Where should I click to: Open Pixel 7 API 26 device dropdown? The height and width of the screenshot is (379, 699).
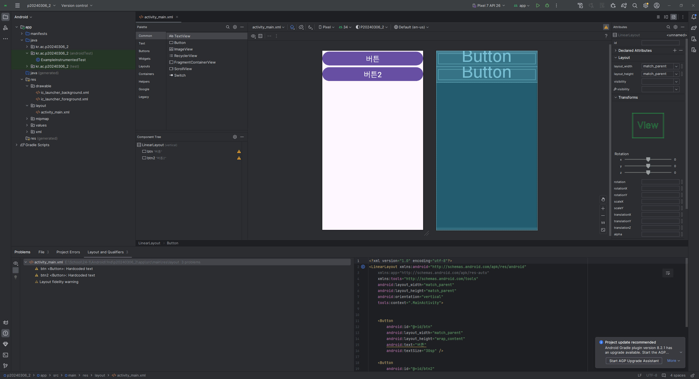click(489, 5)
